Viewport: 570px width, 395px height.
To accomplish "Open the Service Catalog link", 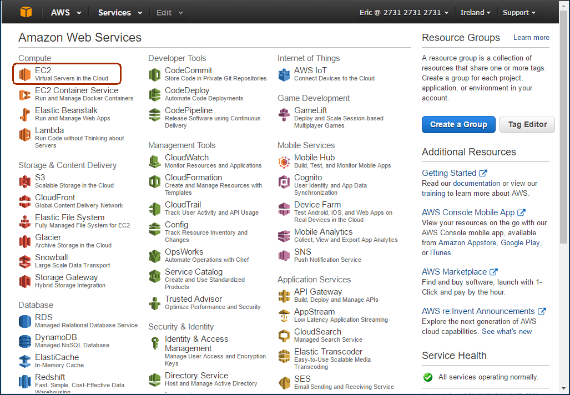I will [x=193, y=271].
